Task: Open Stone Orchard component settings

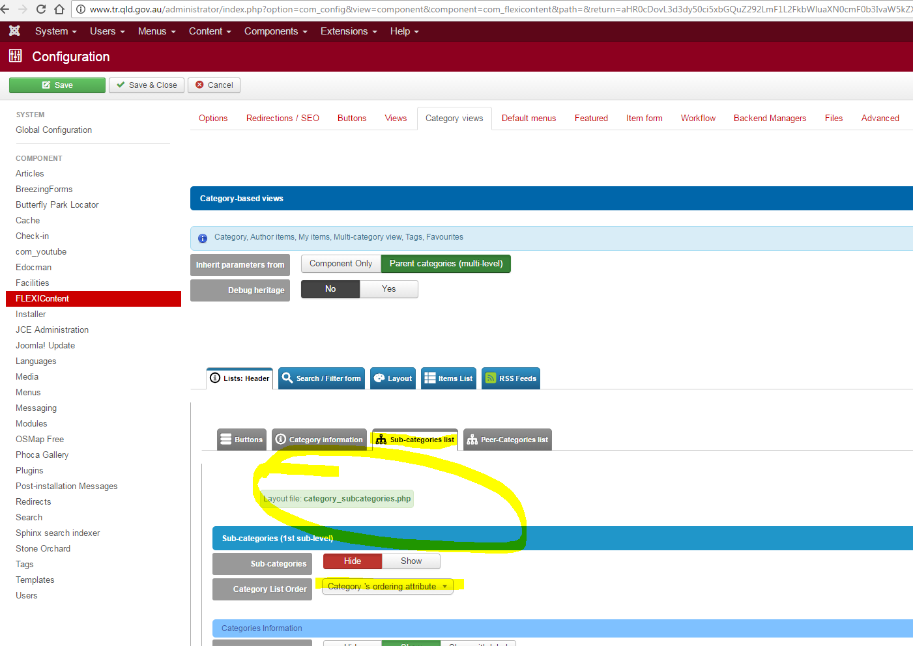Action: pos(43,549)
